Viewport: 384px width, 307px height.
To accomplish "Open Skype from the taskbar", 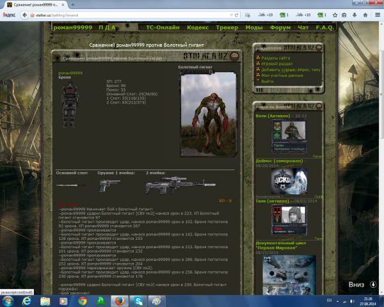I will [138, 301].
